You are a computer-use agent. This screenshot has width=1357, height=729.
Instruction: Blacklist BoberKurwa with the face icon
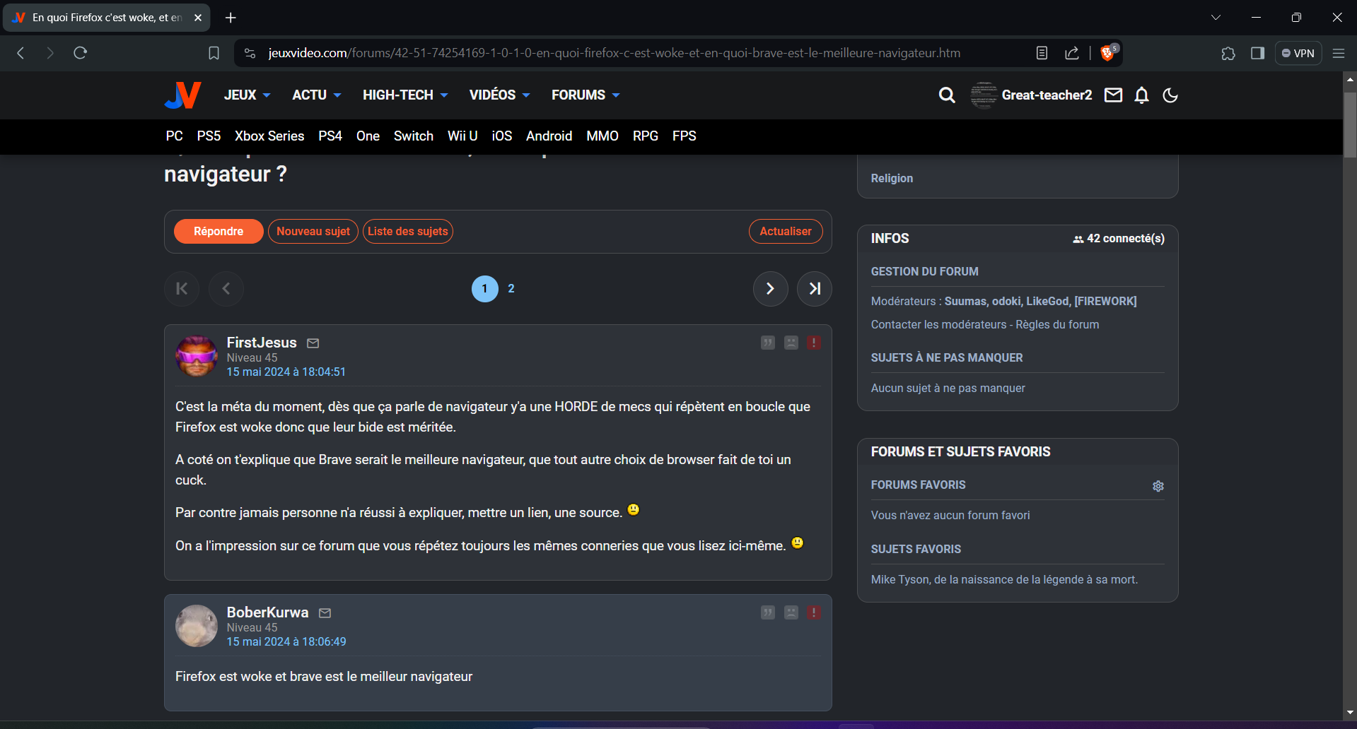point(791,612)
